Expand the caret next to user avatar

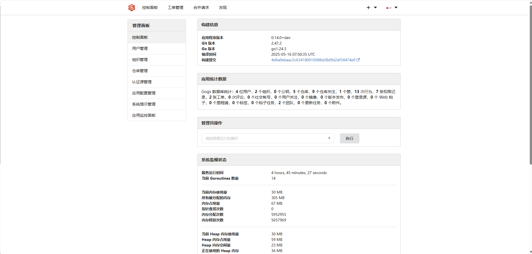[x=396, y=8]
